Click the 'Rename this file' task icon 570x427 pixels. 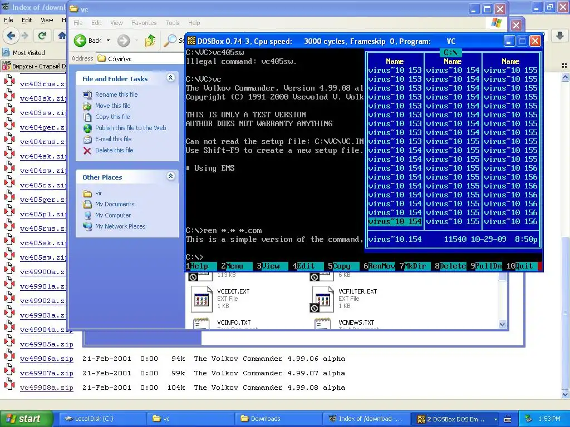click(87, 95)
